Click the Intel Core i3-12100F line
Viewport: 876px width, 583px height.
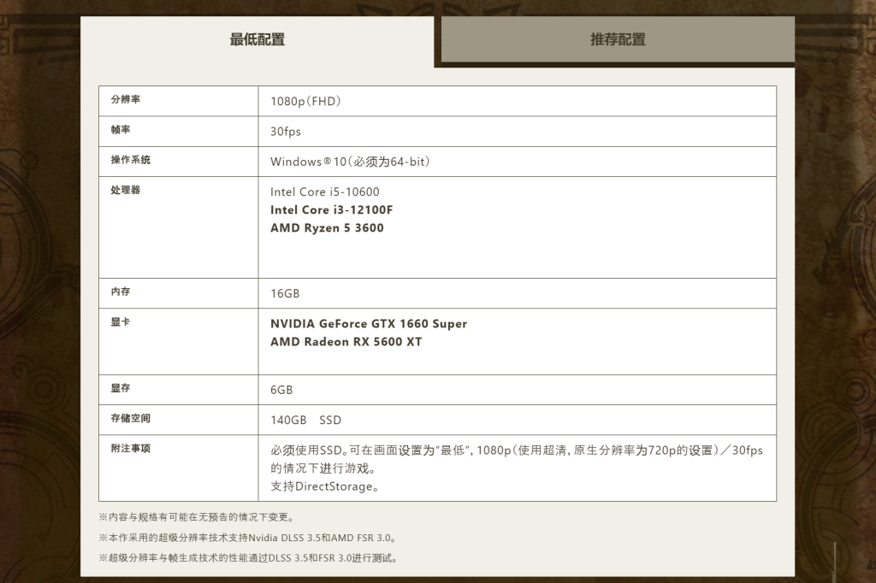[331, 209]
